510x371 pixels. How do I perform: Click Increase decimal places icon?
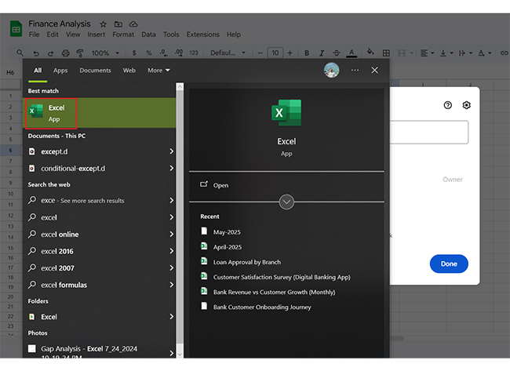[179, 53]
